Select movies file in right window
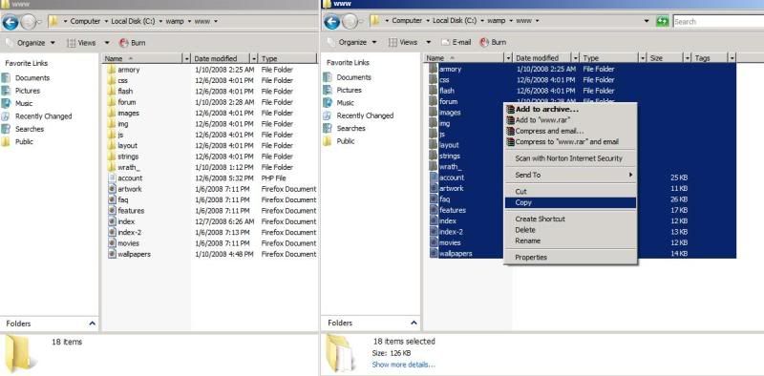The height and width of the screenshot is (376, 764). click(x=450, y=242)
